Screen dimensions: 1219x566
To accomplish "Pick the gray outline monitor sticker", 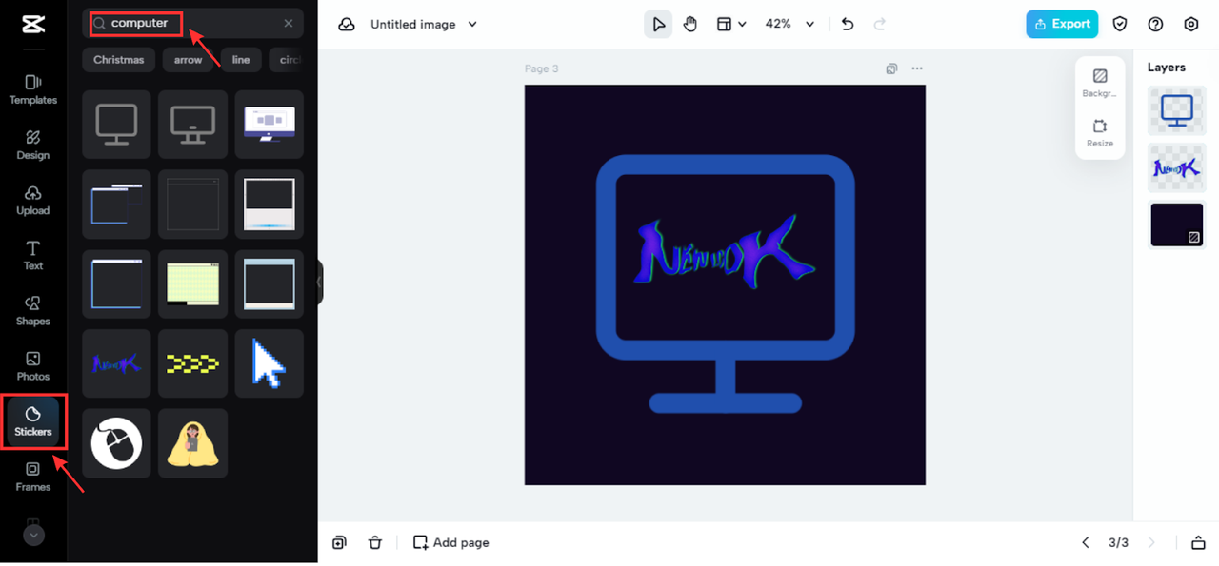I will (x=116, y=125).
